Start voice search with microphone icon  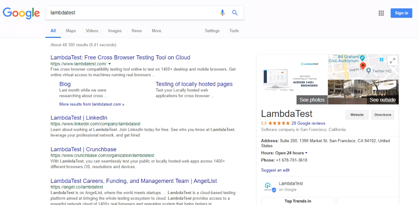pyautogui.click(x=222, y=13)
